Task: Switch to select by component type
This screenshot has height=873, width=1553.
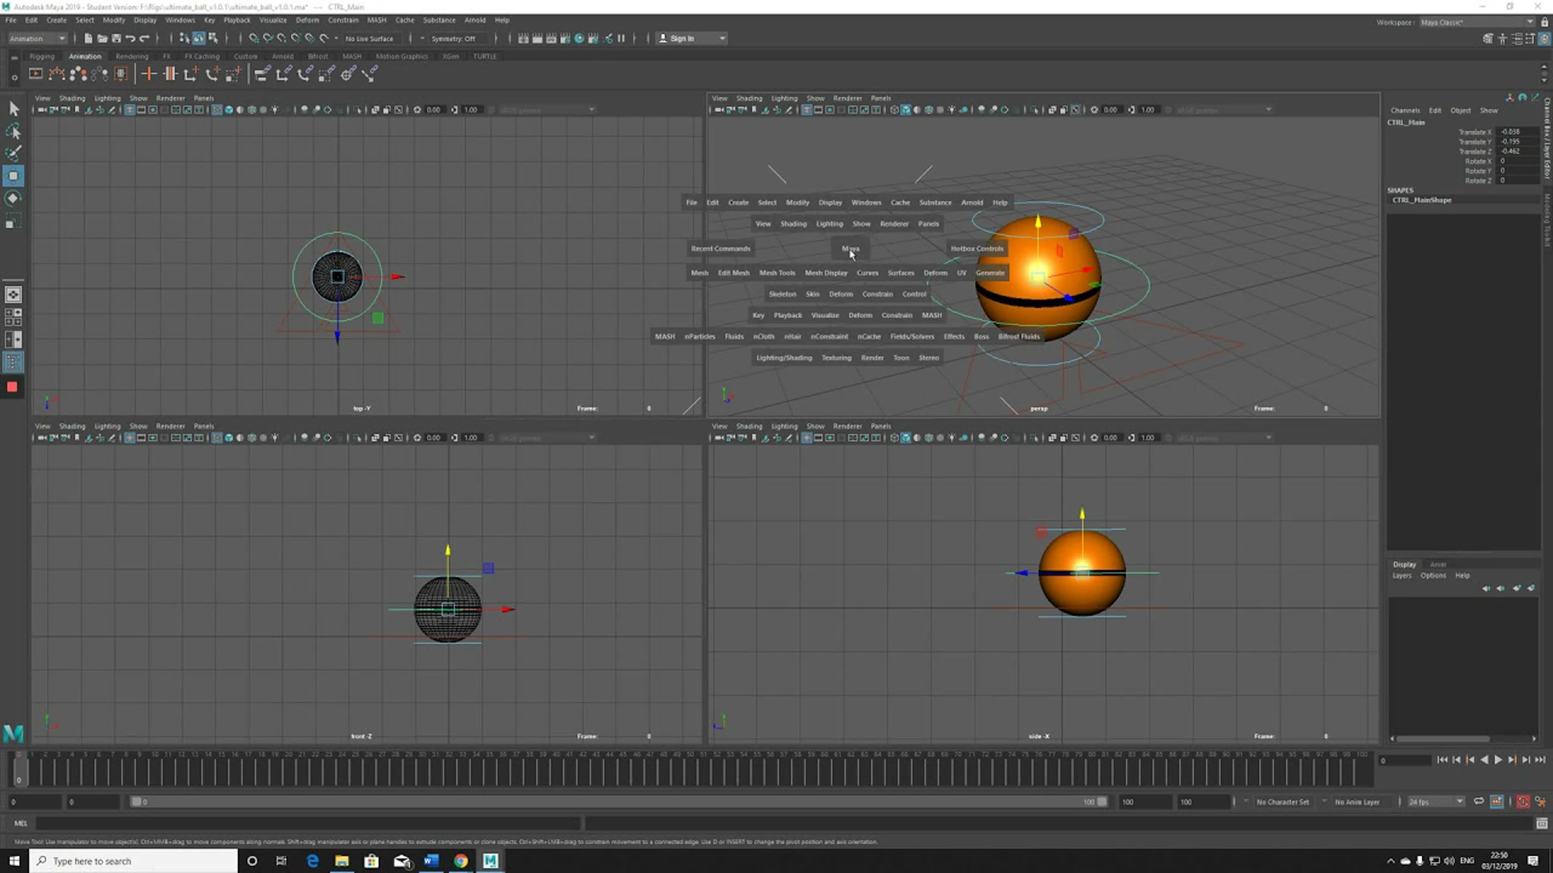Action: [x=213, y=39]
